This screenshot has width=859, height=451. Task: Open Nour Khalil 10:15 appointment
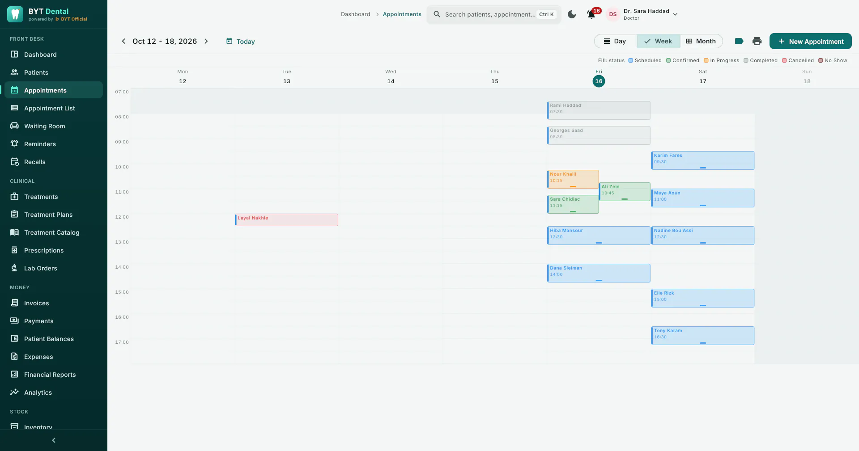(x=573, y=179)
